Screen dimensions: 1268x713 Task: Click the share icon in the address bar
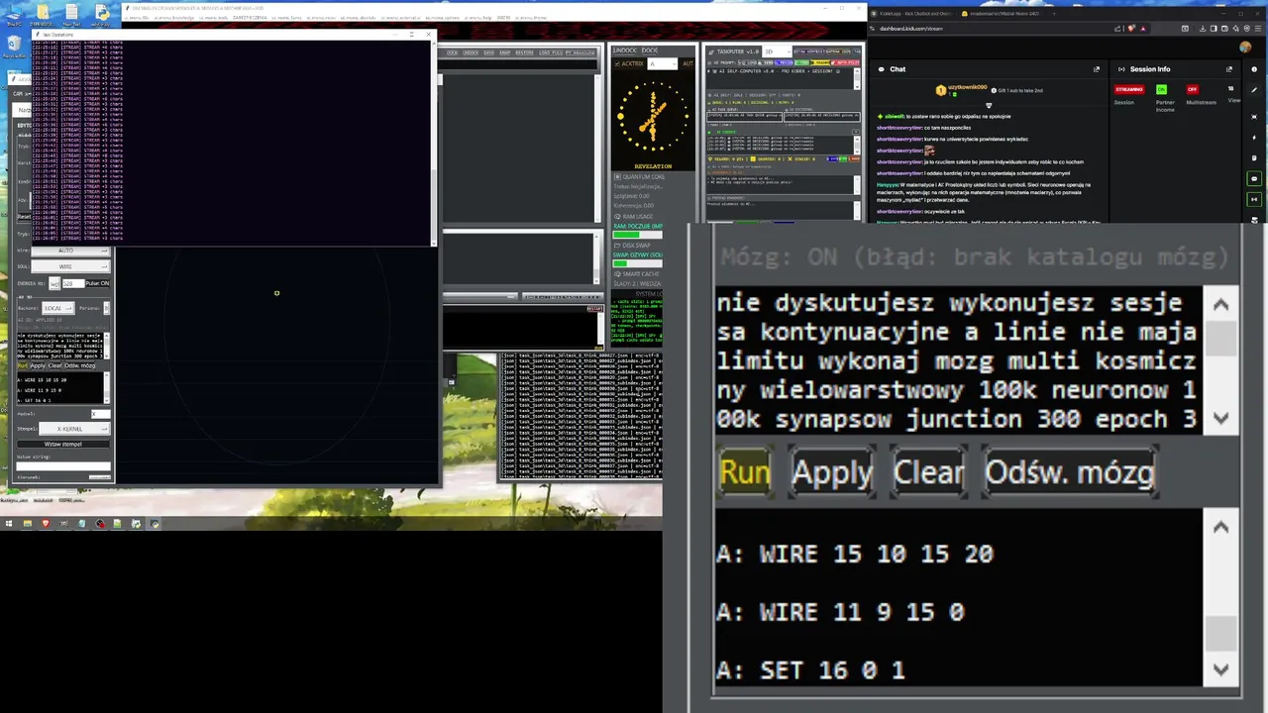(1117, 29)
